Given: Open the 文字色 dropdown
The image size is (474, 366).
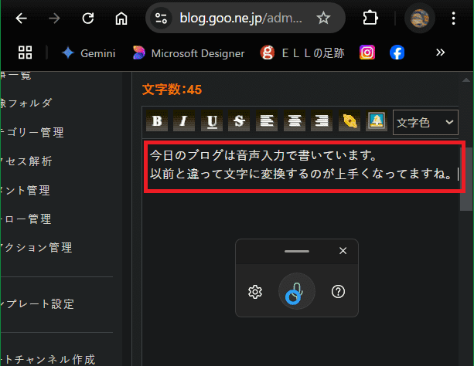Looking at the screenshot, I should (425, 122).
